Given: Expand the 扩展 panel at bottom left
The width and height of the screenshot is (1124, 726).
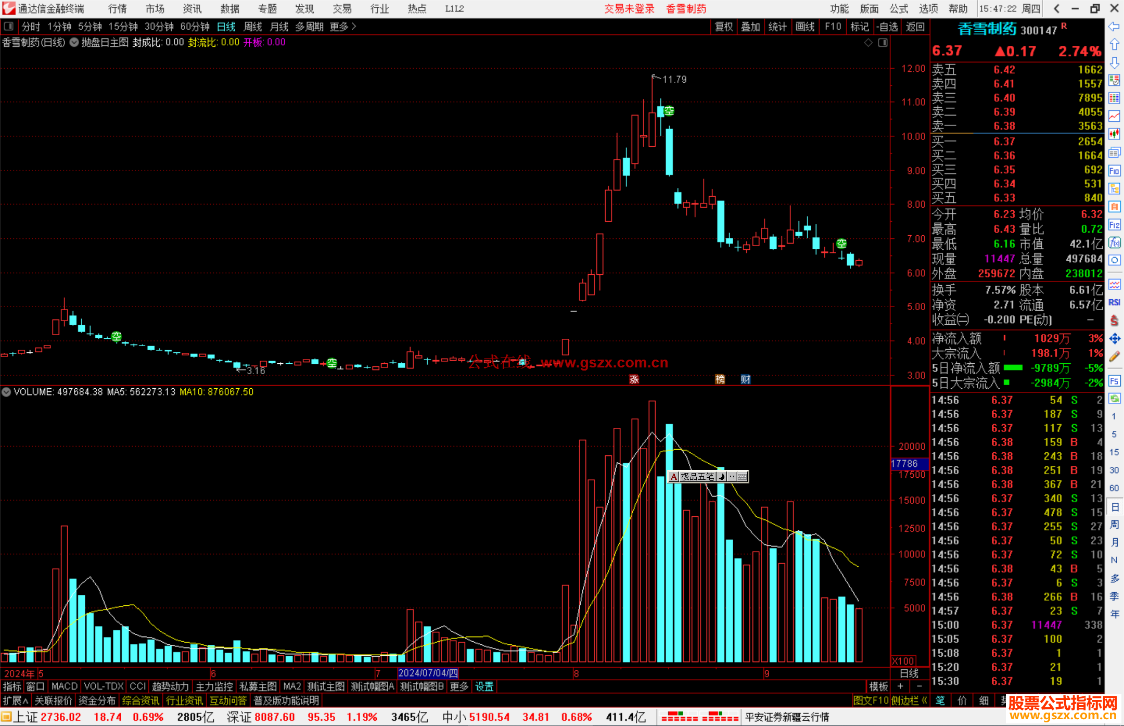Looking at the screenshot, I should 15,700.
